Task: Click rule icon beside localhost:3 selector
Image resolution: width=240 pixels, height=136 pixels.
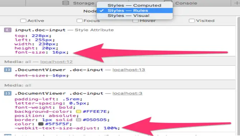Action: (x=8, y=93)
